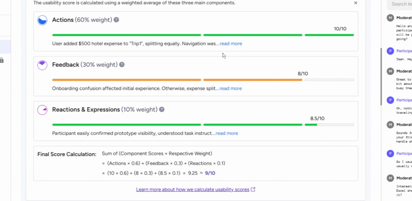This screenshot has height=201, width=412.
Task: Click the external link icon after usability scores link
Action: 253,189
